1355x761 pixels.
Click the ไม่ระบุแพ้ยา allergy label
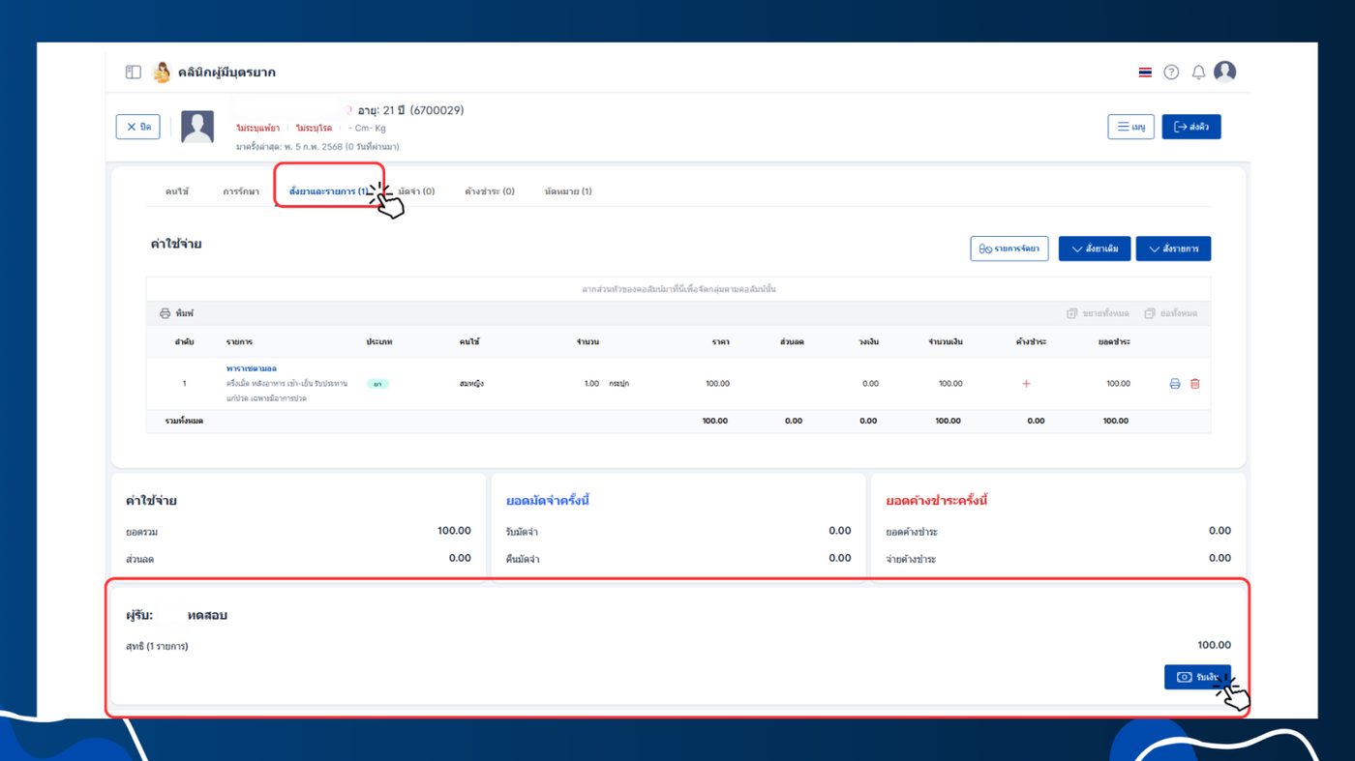(x=258, y=129)
